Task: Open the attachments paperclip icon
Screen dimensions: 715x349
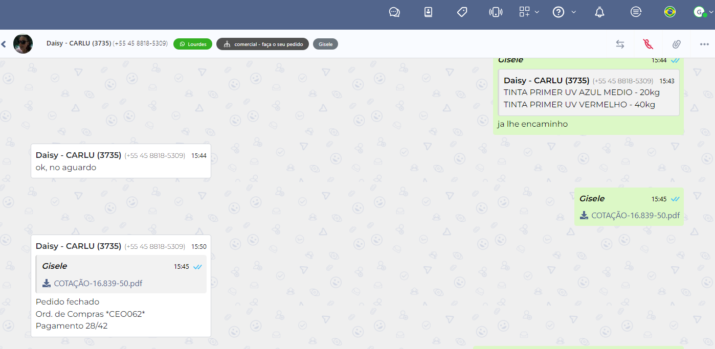Action: [x=676, y=44]
